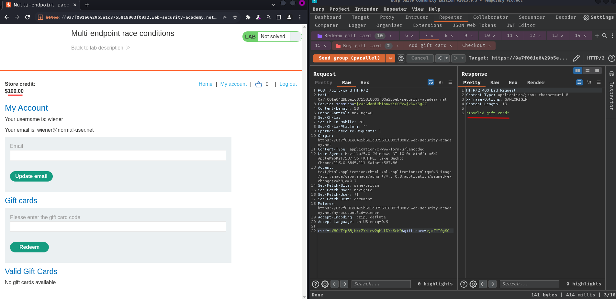This screenshot has height=299, width=616.
Task: Click Send group (parallel) button
Action: (349, 58)
